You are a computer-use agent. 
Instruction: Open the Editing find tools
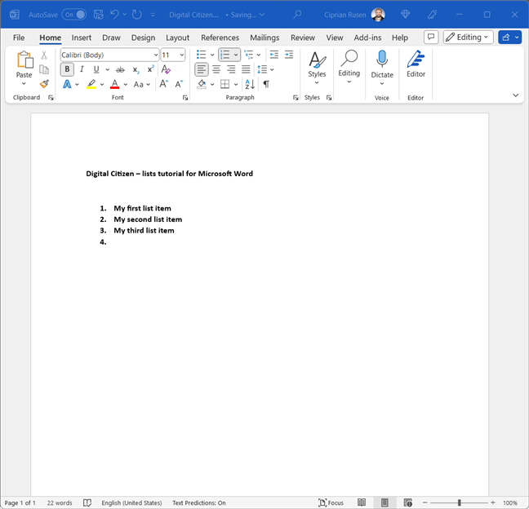(x=349, y=67)
